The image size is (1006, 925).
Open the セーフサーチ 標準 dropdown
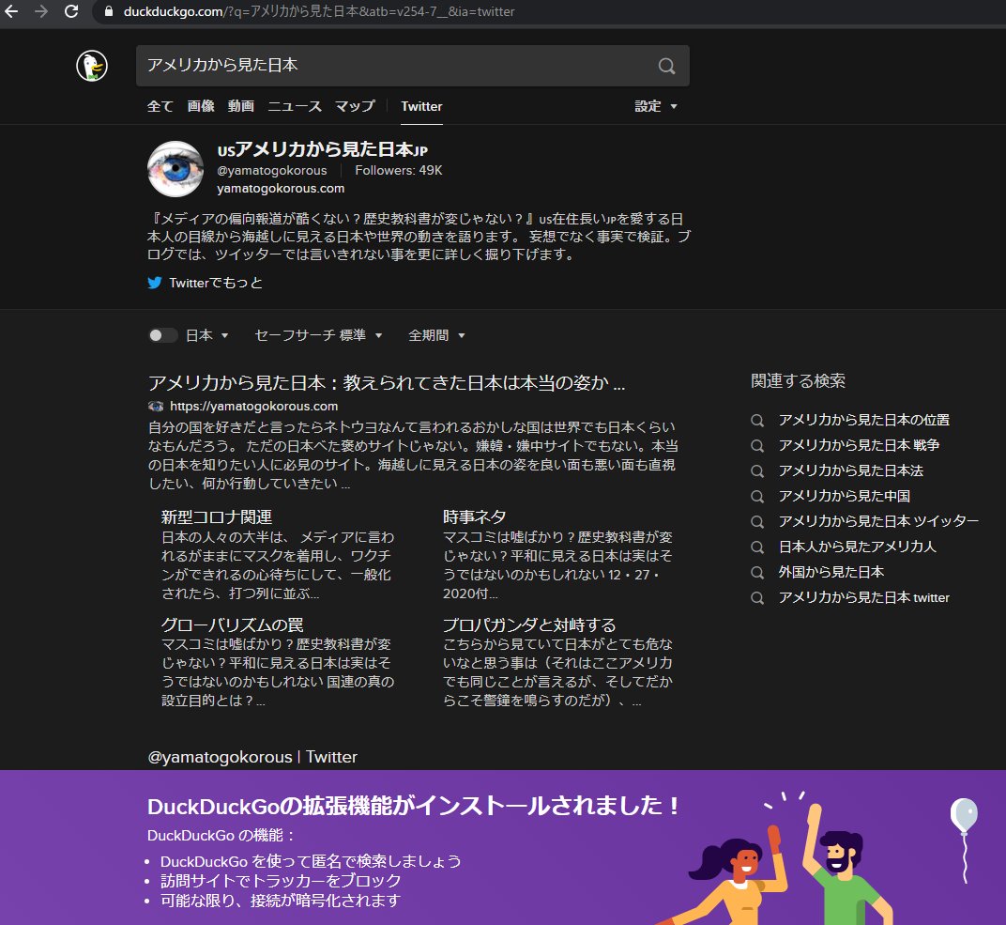click(x=318, y=335)
